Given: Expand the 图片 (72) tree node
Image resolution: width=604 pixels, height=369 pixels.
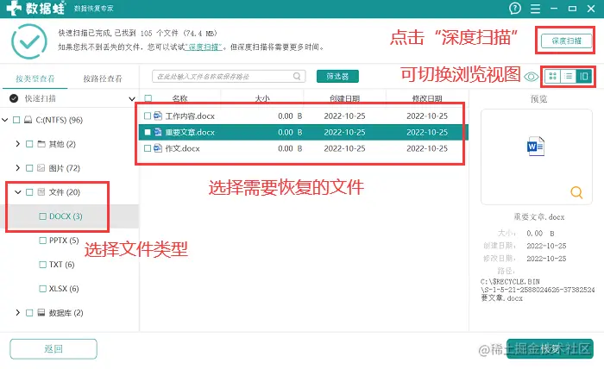Looking at the screenshot, I should [x=18, y=168].
